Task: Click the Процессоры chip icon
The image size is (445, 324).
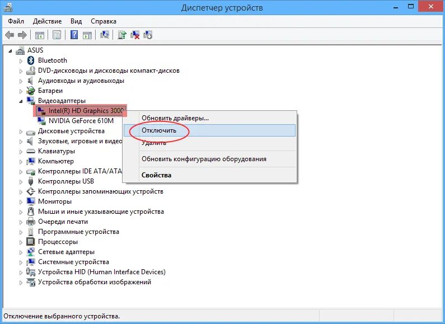Action: pos(31,242)
